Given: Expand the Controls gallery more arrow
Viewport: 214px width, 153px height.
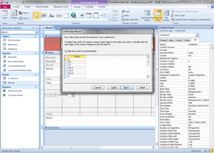Looking at the screenshot, I should pos(109,19).
